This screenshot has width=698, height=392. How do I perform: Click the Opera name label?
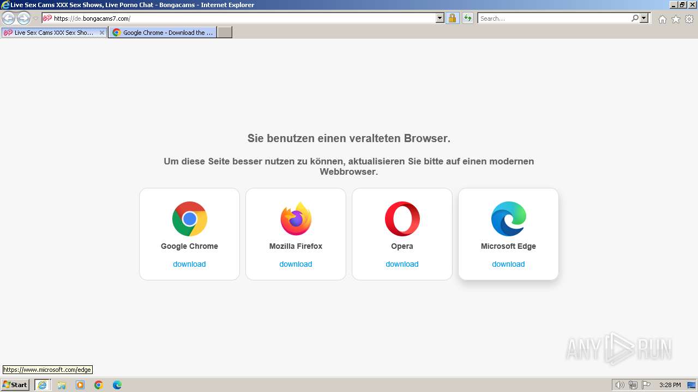(402, 246)
